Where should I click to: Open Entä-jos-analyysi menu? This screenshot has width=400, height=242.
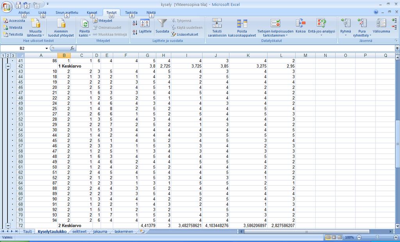[321, 28]
